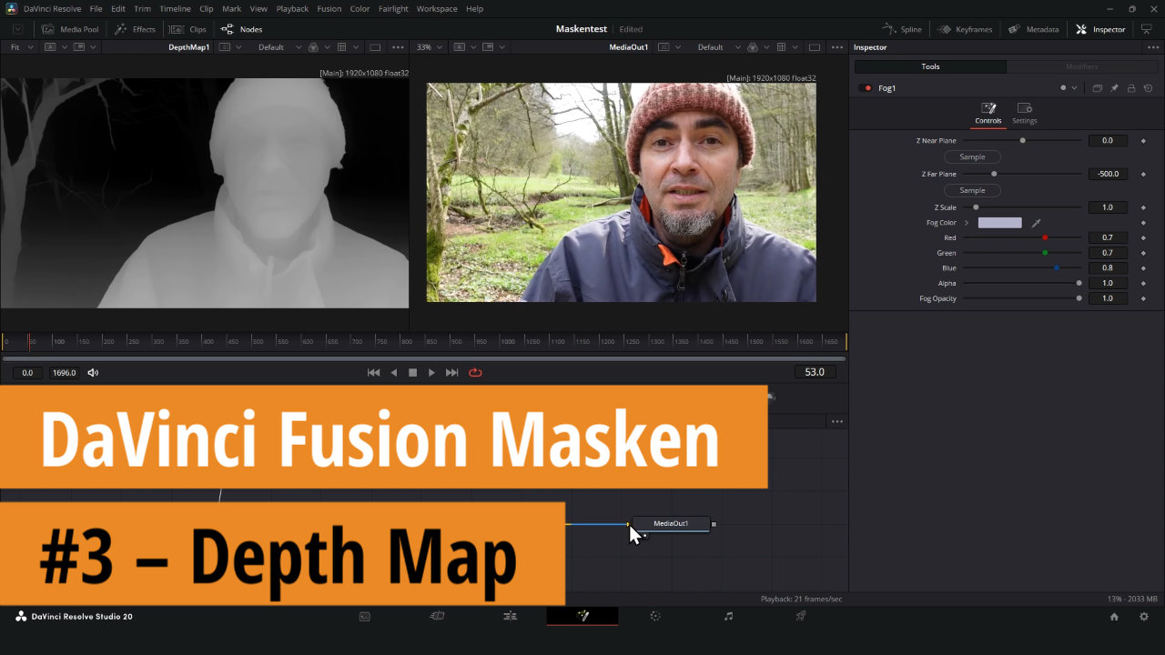Open project settings gear icon

coord(1144,617)
